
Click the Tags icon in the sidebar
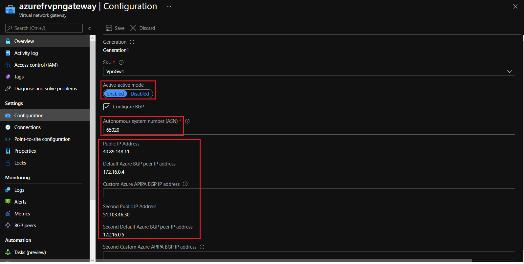point(8,77)
